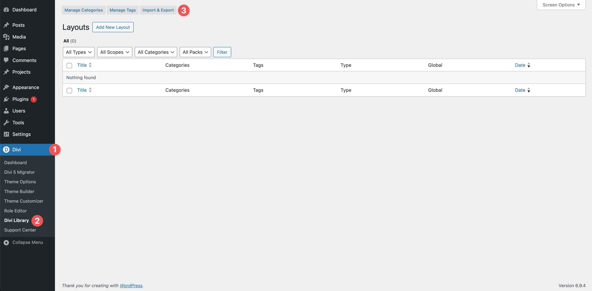Image resolution: width=592 pixels, height=291 pixels.
Task: Follow the WordPress link in footer
Action: point(131,286)
